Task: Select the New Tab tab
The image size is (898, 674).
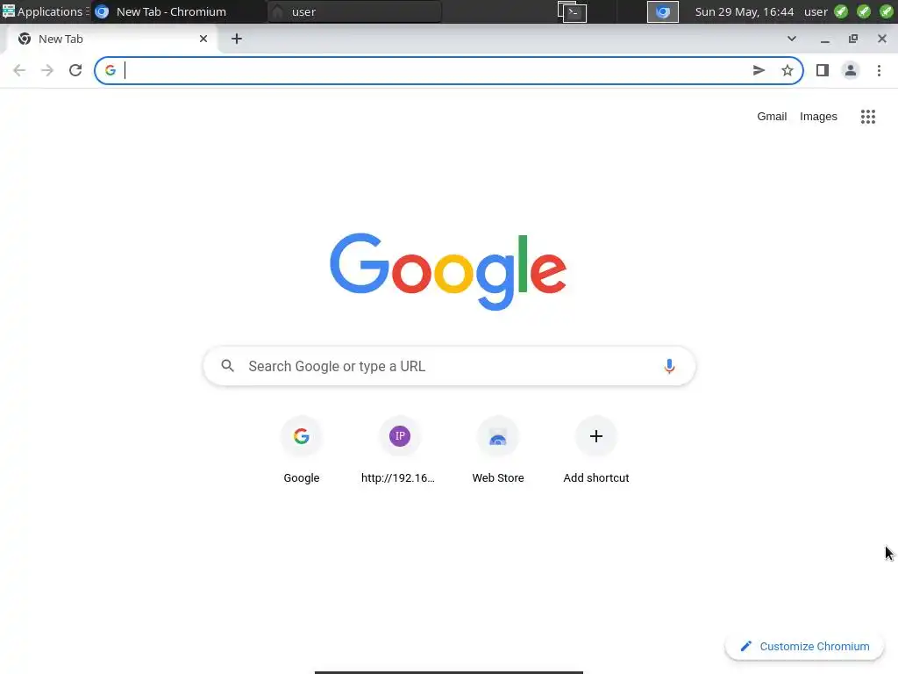Action: click(x=112, y=39)
